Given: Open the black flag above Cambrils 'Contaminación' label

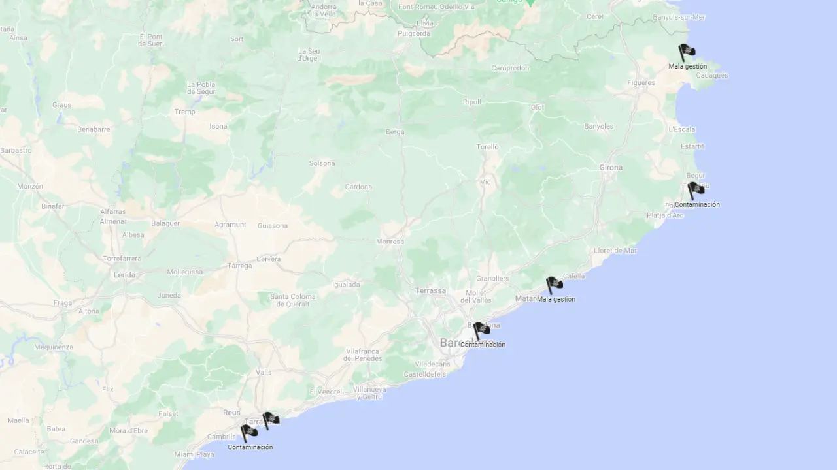Looking at the screenshot, I should 248,433.
